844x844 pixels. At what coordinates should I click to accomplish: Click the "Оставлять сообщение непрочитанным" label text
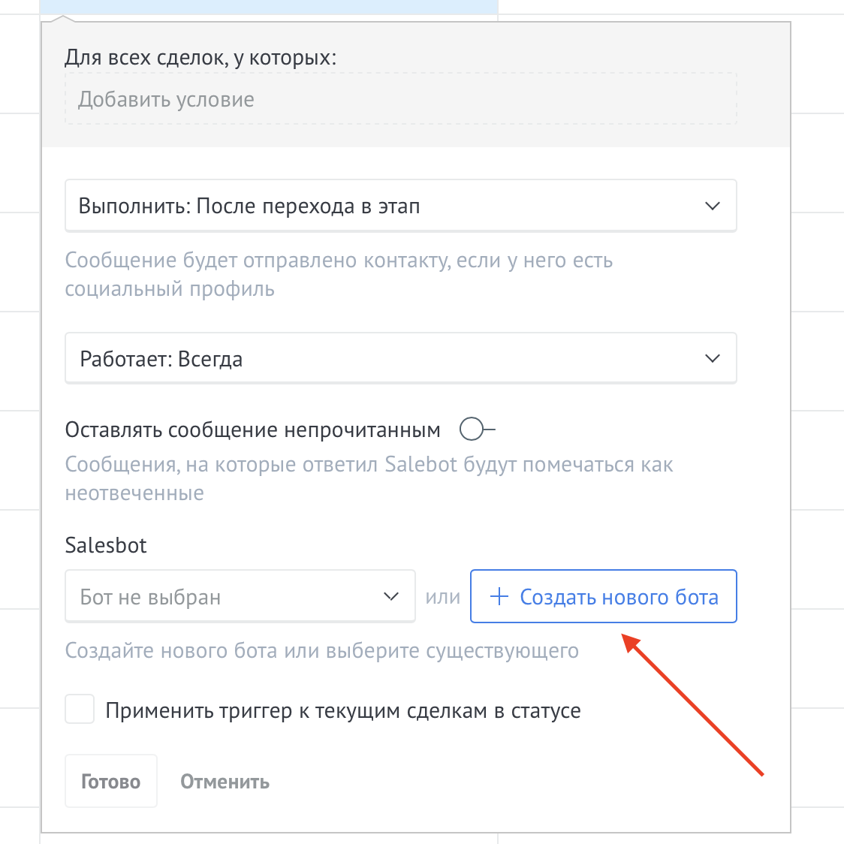point(252,430)
